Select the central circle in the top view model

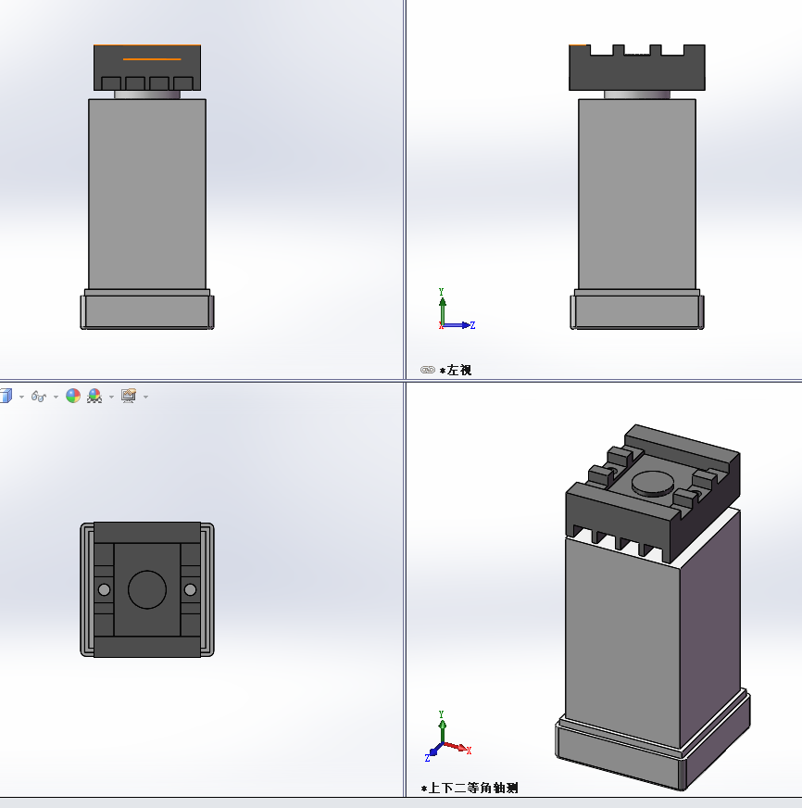point(147,589)
